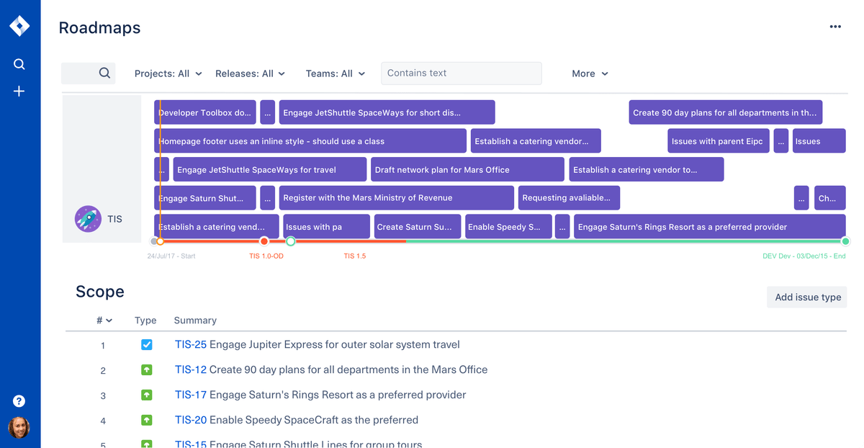Open help via the question mark icon

[19, 400]
